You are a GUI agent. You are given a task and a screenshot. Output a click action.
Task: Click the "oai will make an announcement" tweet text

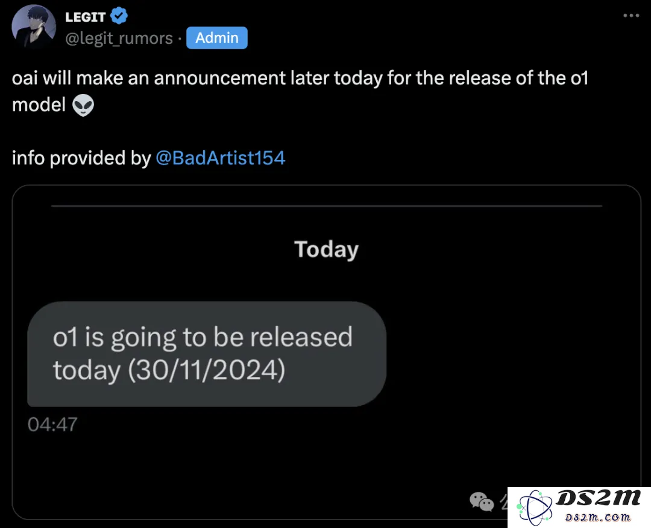click(x=300, y=92)
